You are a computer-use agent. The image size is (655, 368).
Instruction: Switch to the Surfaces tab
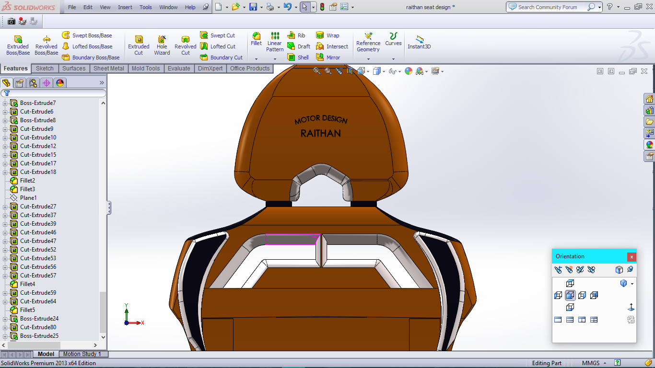click(74, 69)
